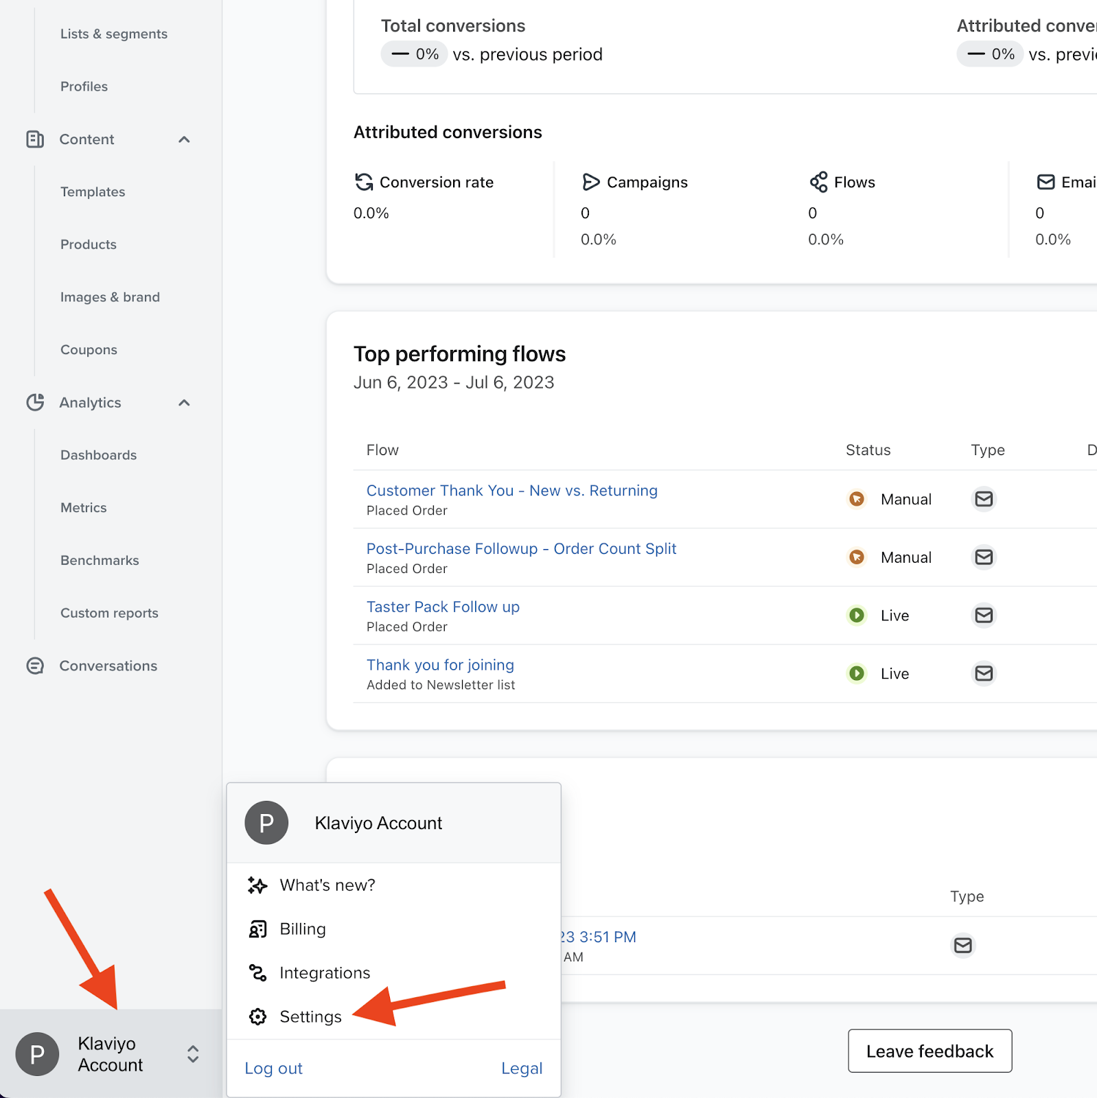The width and height of the screenshot is (1097, 1098).
Task: Open Dashboards under Analytics
Action: point(98,455)
